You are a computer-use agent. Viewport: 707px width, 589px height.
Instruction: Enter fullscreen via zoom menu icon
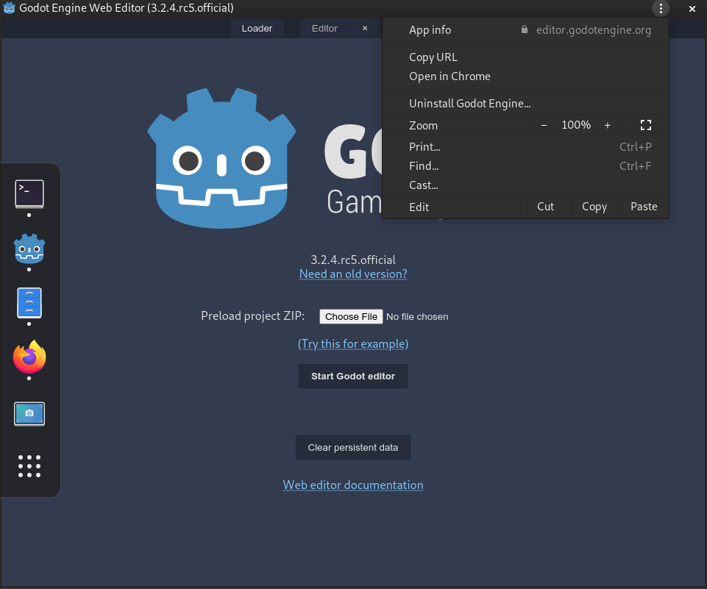tap(646, 125)
